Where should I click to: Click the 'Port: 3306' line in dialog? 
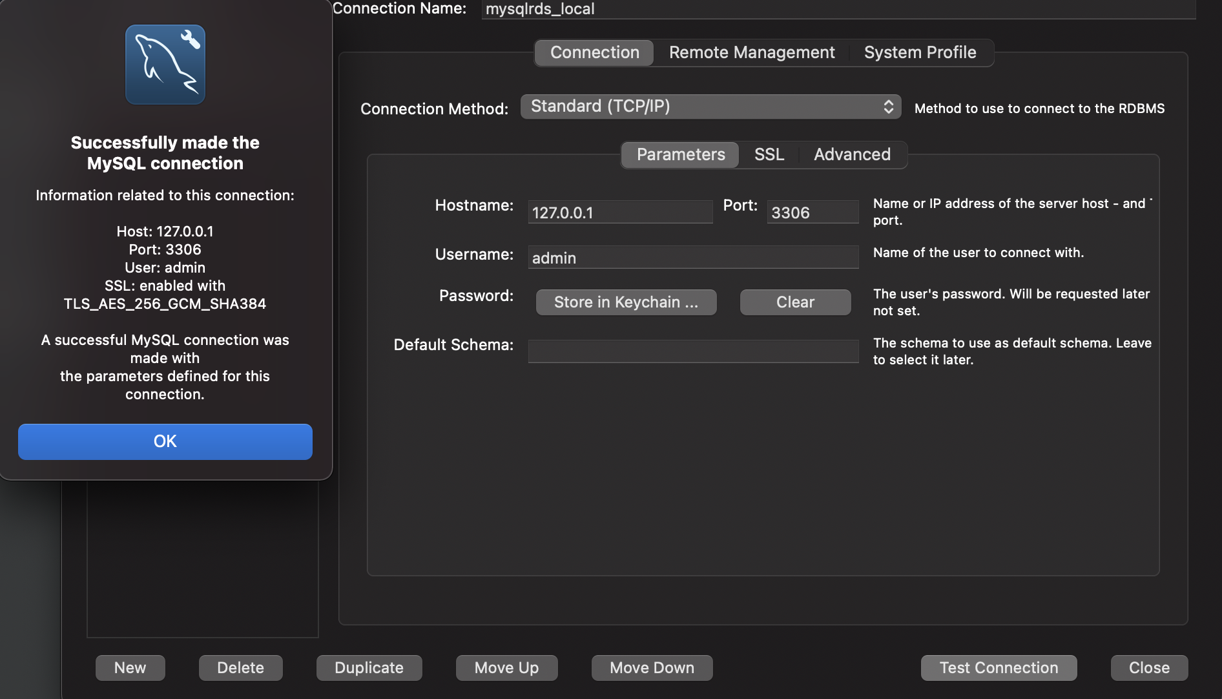click(x=165, y=249)
